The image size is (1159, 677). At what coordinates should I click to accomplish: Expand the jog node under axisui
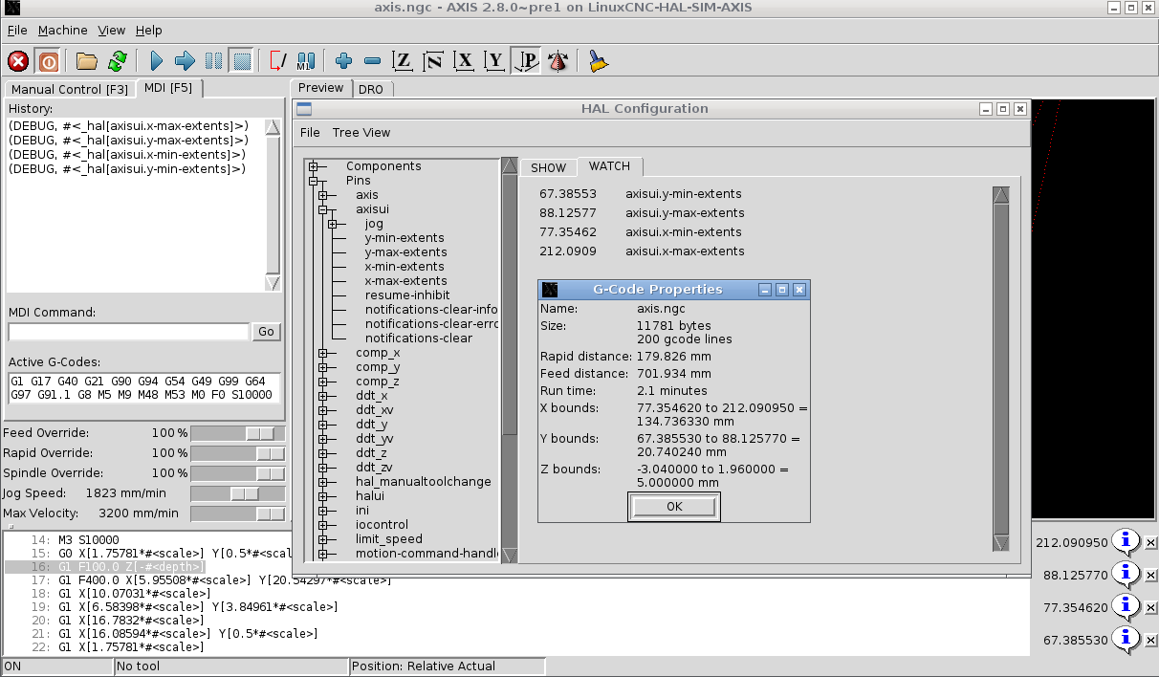pos(332,224)
